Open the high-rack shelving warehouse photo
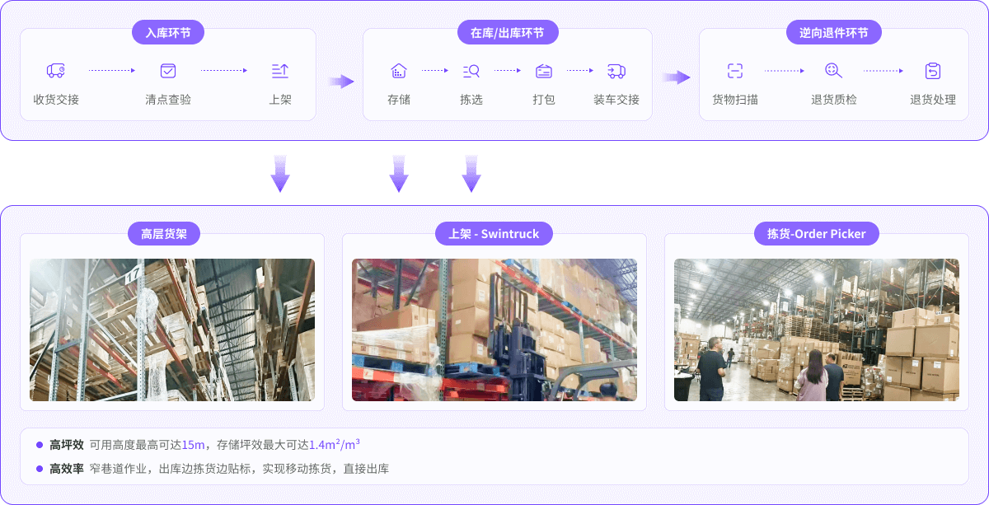 172,330
